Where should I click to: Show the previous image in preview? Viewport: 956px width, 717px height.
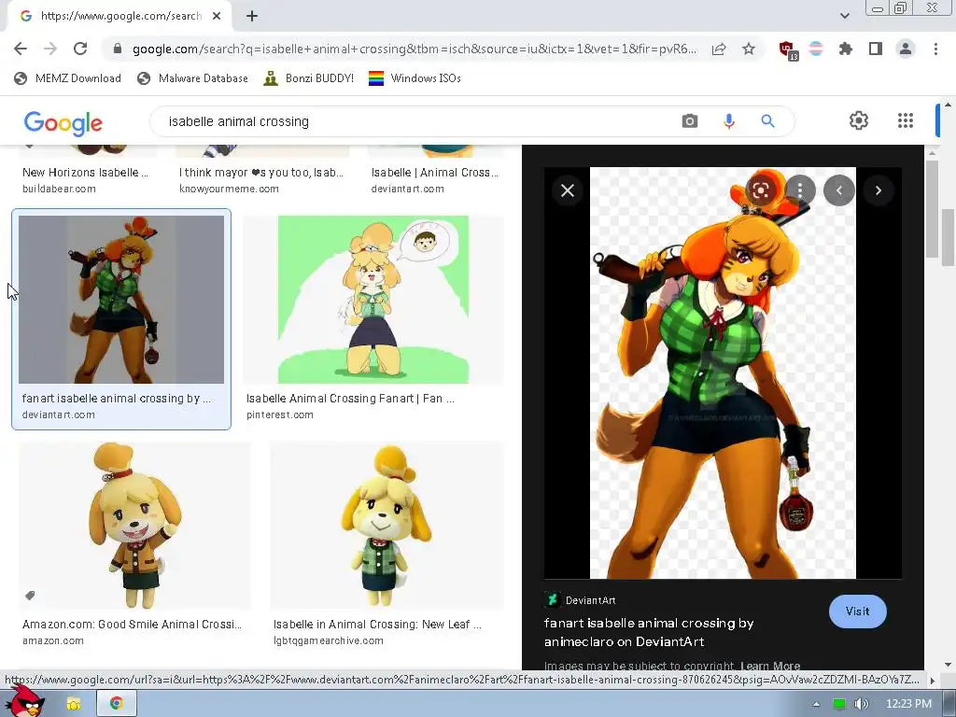[x=839, y=190]
